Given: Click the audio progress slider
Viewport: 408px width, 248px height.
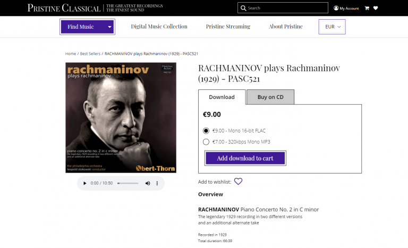Looking at the screenshot, I should point(127,183).
